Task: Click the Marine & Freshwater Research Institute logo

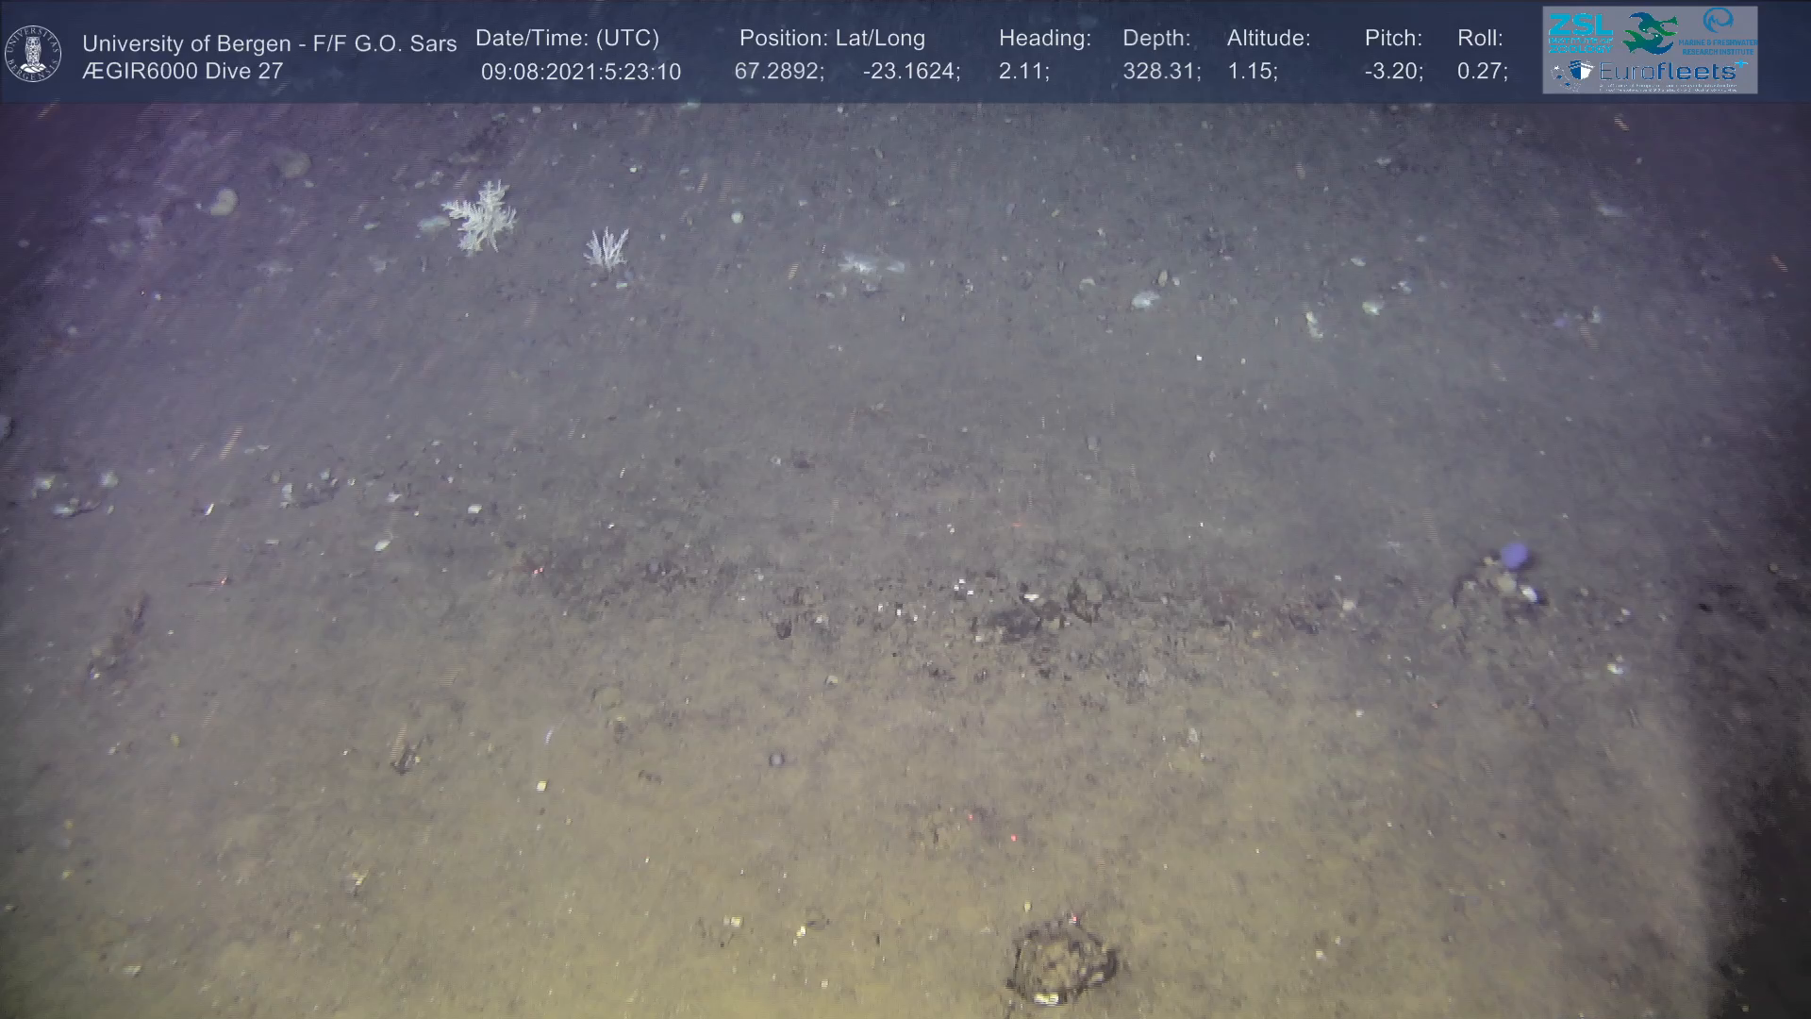Action: [x=1717, y=32]
